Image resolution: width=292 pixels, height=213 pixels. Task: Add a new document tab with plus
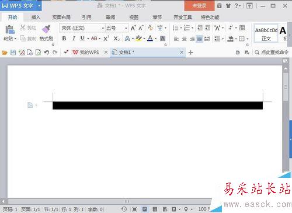click(191, 53)
